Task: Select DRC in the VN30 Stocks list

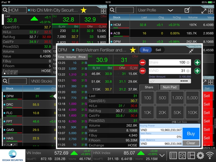Action: pos(29,105)
